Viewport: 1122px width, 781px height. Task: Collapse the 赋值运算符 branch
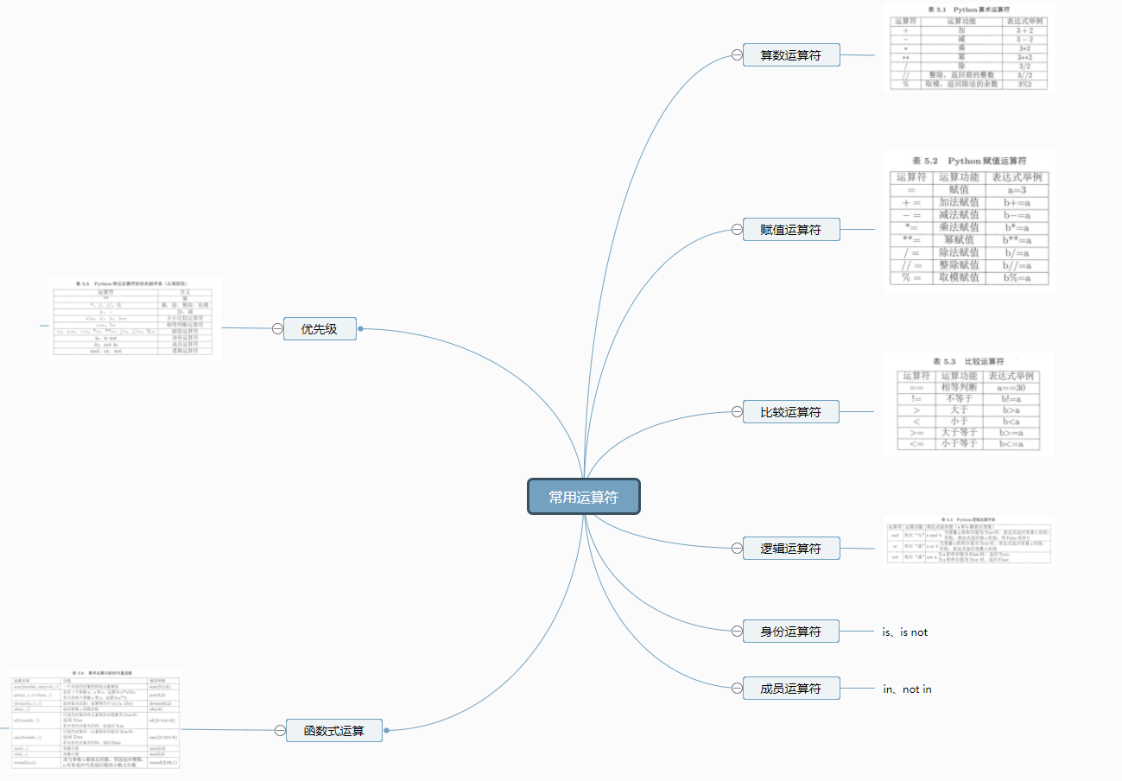click(x=737, y=230)
